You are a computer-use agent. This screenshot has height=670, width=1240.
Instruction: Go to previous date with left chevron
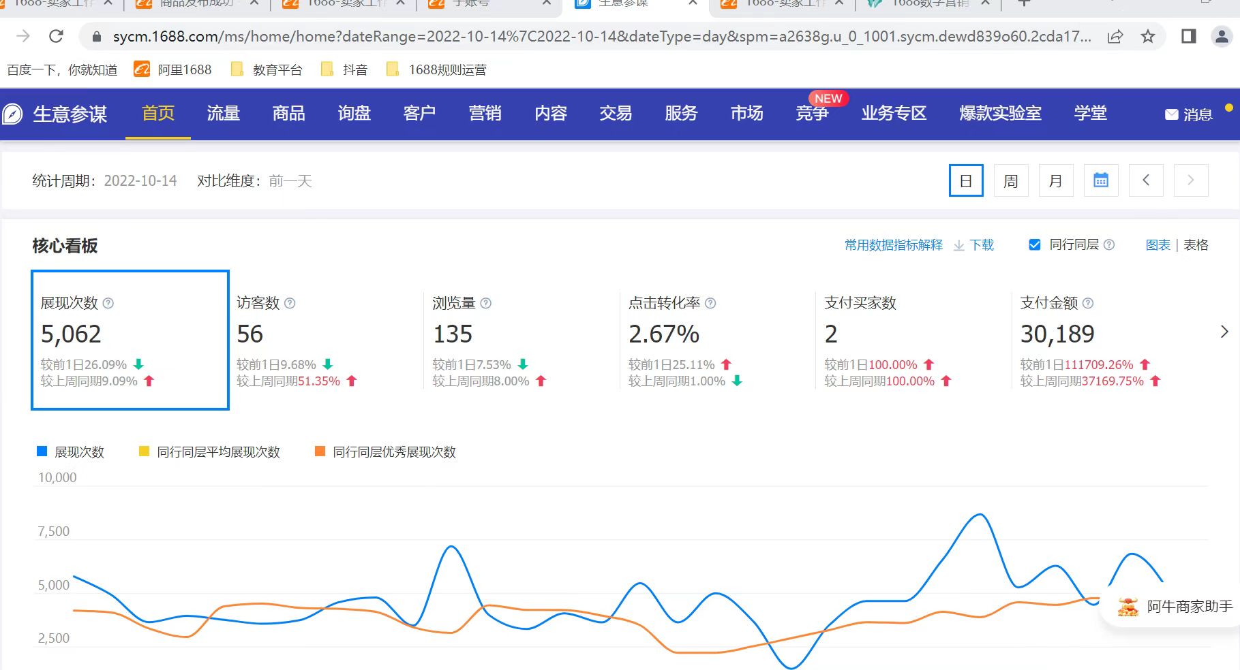[1146, 180]
